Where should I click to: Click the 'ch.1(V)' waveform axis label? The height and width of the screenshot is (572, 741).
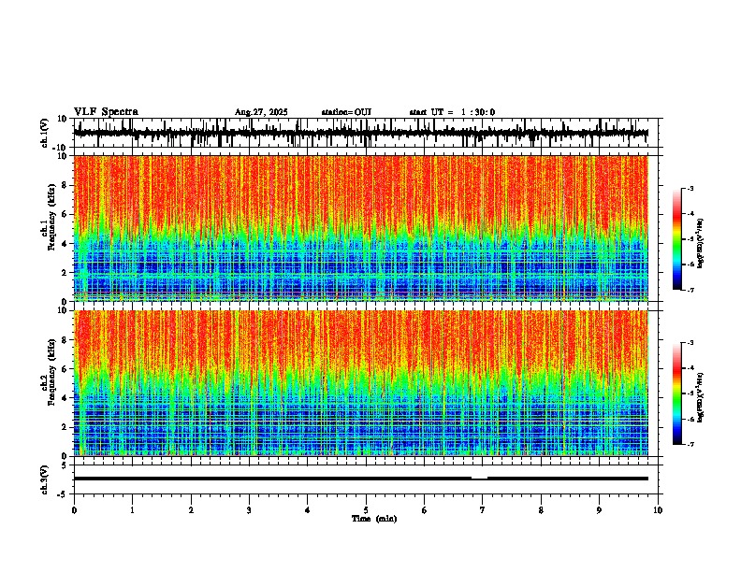[45, 133]
